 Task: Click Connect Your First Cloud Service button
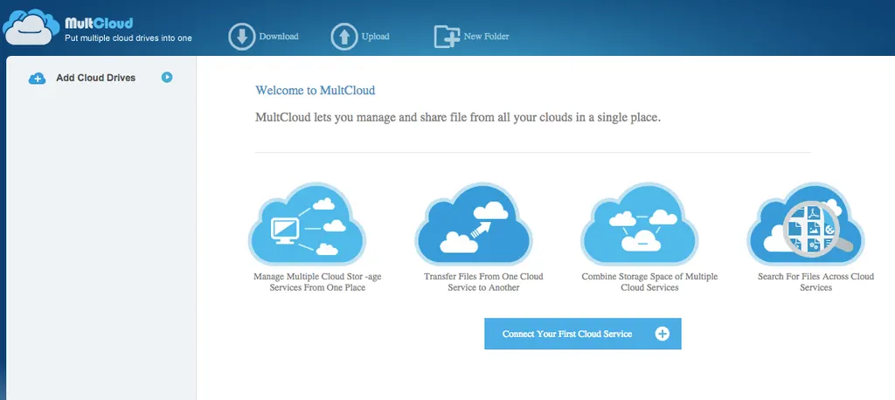pyautogui.click(x=583, y=334)
